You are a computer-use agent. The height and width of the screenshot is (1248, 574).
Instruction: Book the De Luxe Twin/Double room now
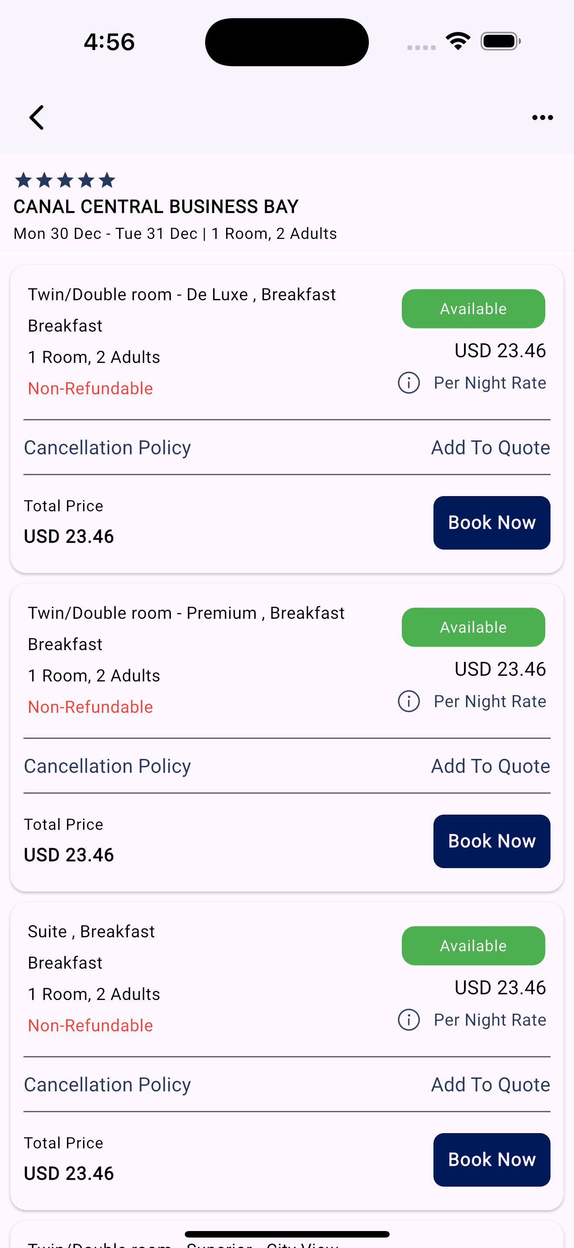(x=492, y=522)
